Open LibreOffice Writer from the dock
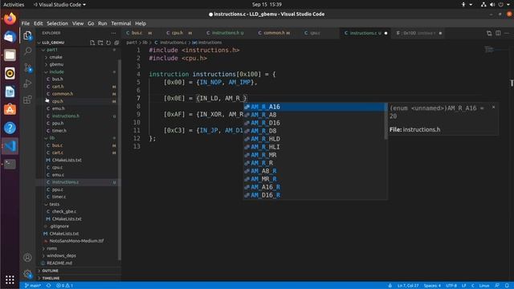The height and width of the screenshot is (289, 514). 10,92
